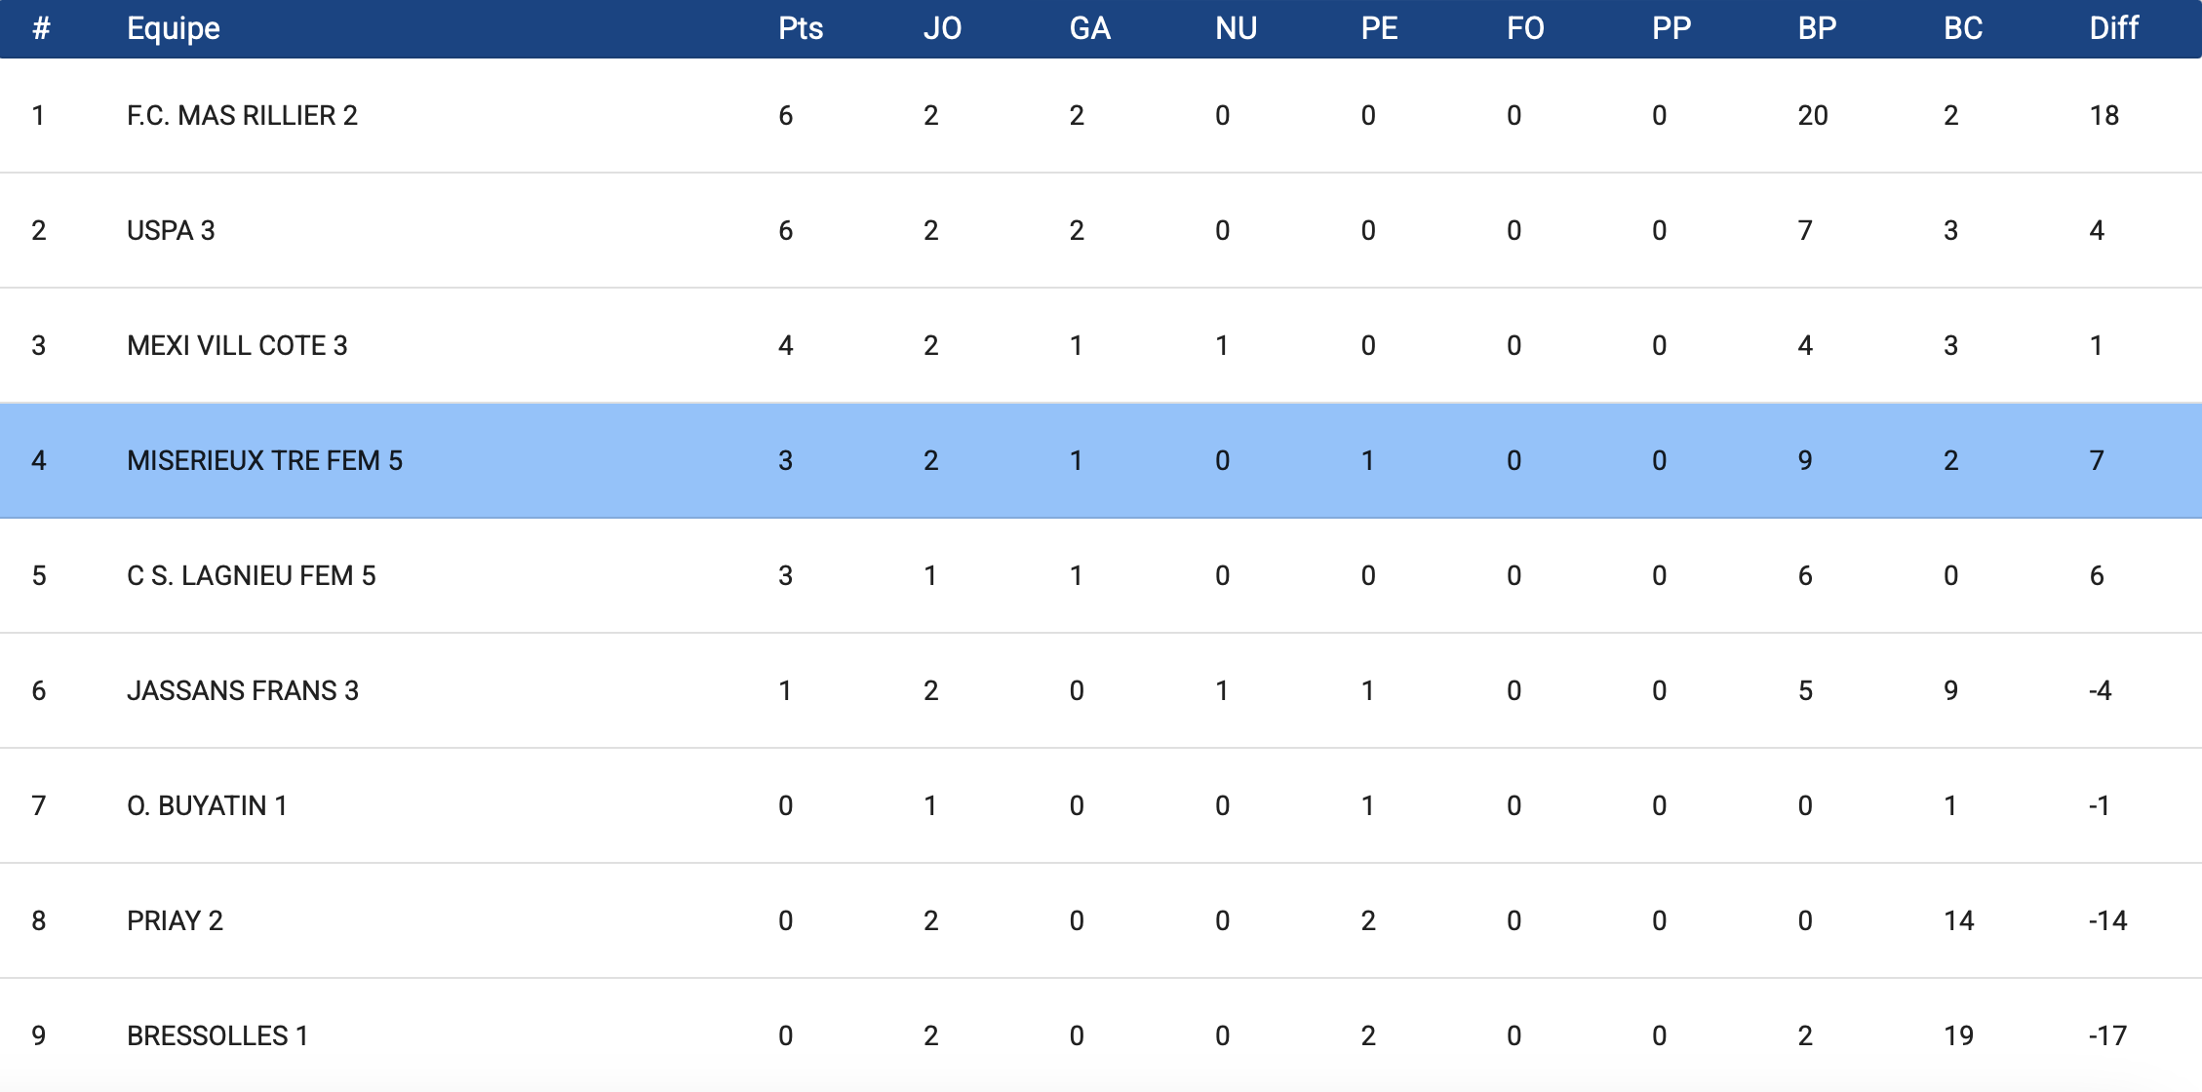Select the F.C. MAS RILLIER 2 team
The width and height of the screenshot is (2202, 1092).
pos(242,116)
